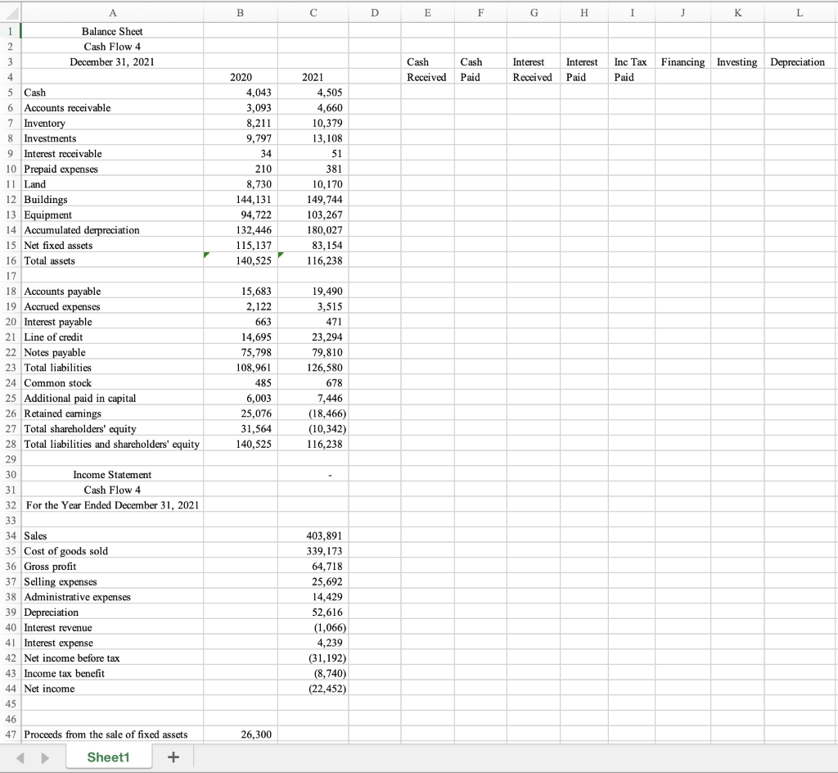The width and height of the screenshot is (838, 773).
Task: Click the December 31, 2021 cell
Action: coord(112,61)
